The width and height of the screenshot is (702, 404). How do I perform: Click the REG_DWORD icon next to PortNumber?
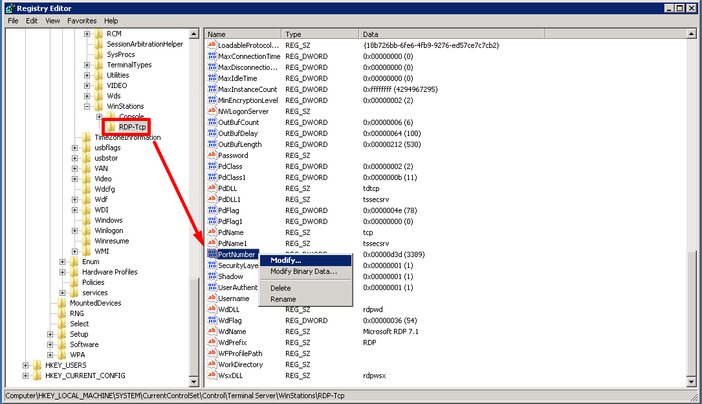[212, 254]
